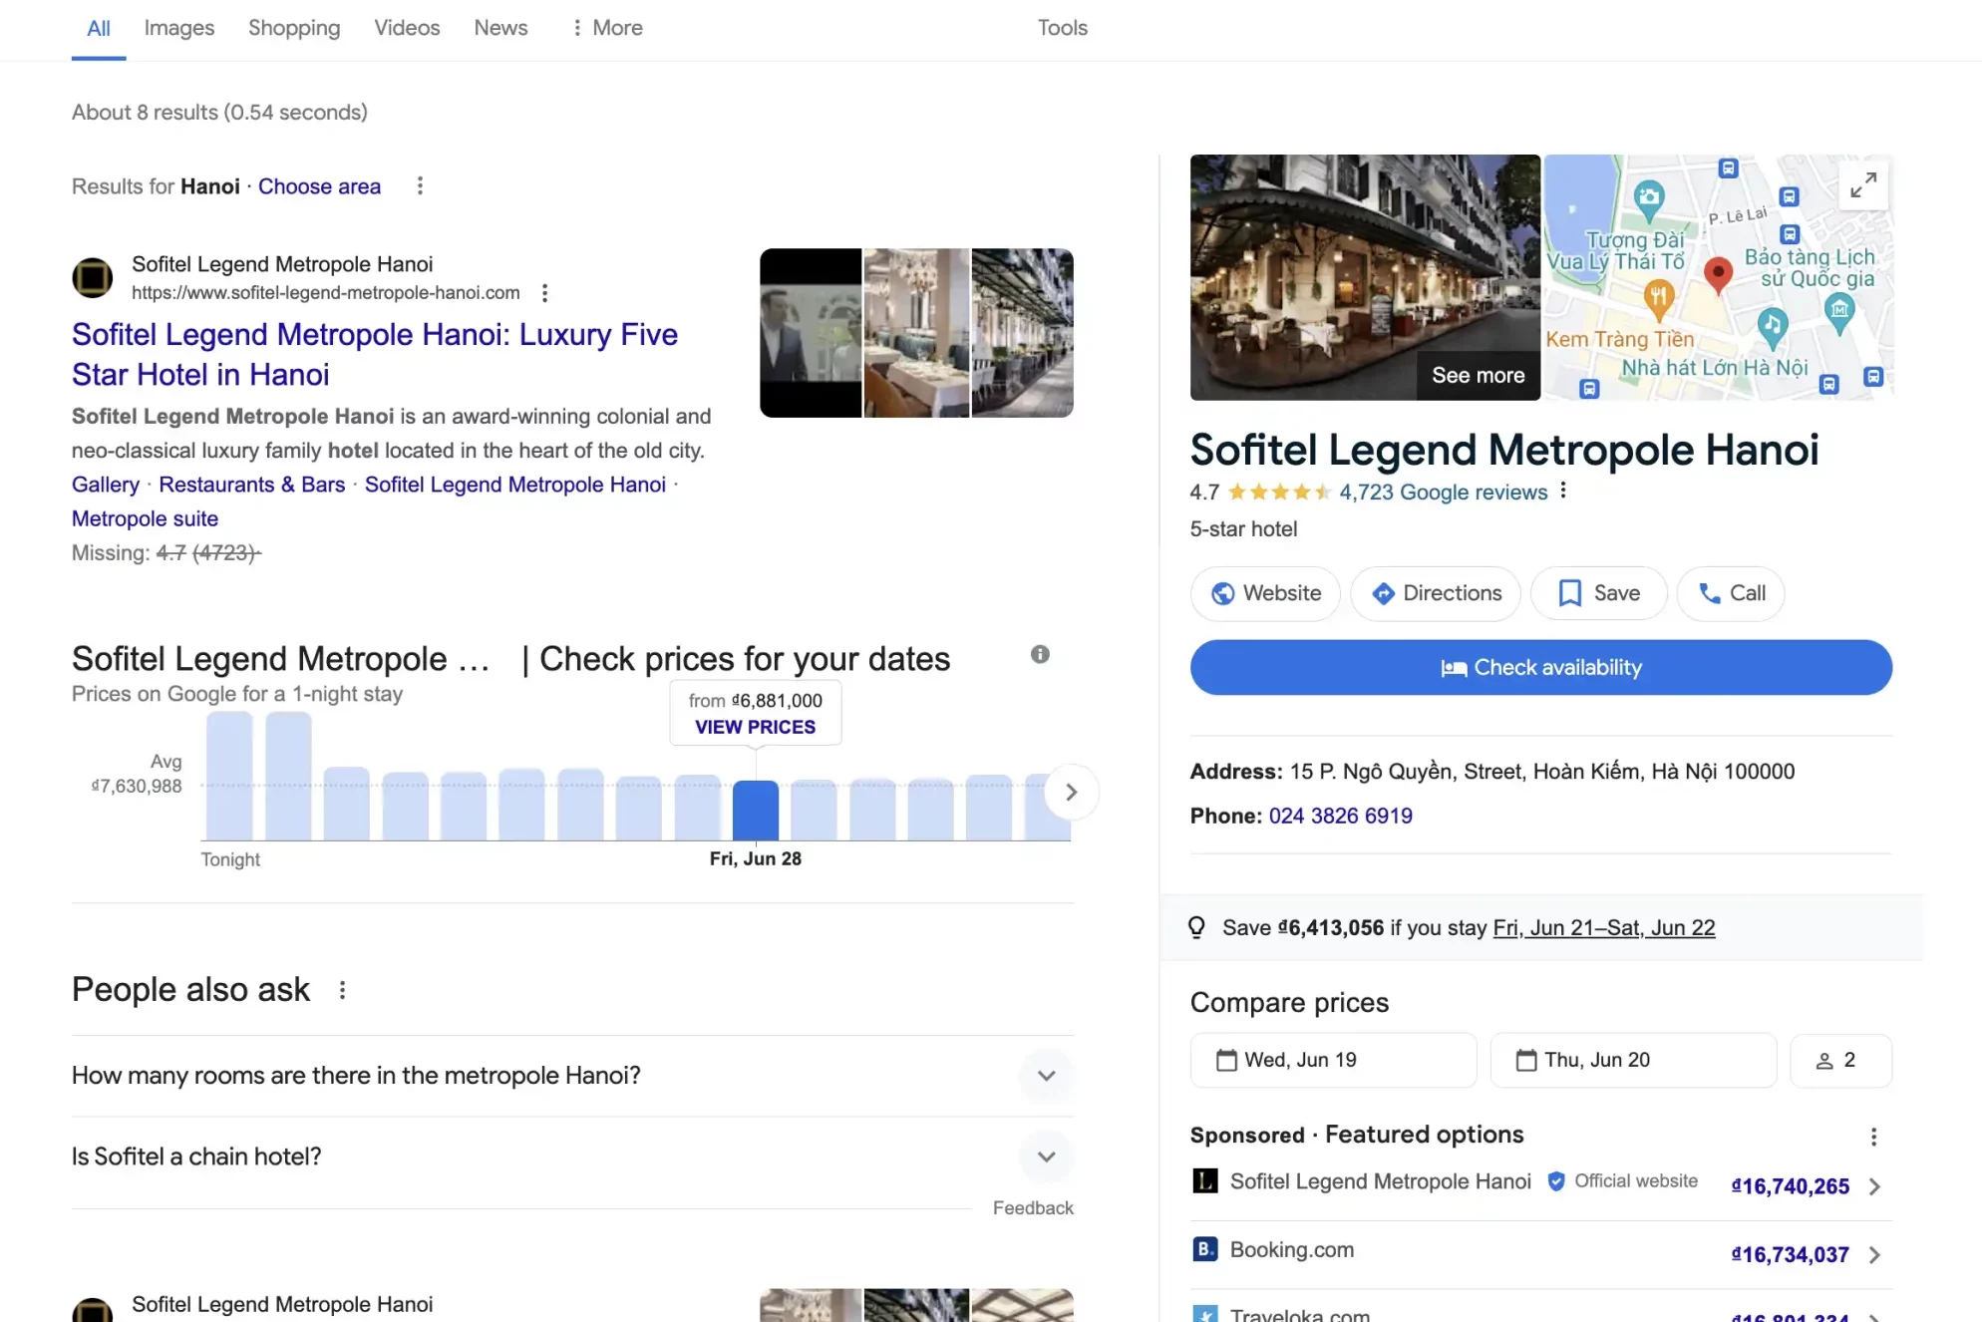Screen dimensions: 1982x1322
Task: Click See more on hotel photo
Action: [x=1479, y=375]
